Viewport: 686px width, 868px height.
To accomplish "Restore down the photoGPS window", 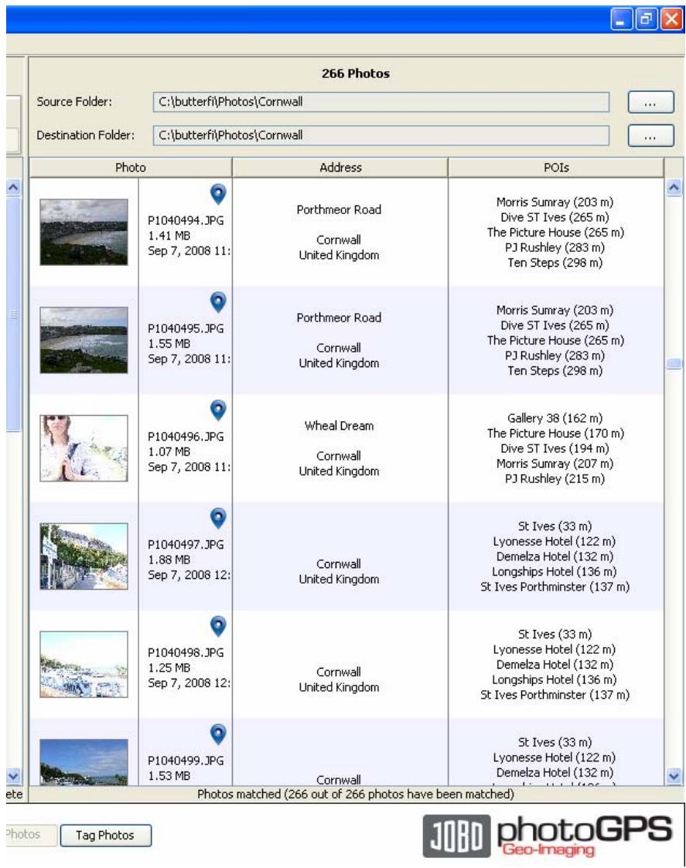I will pos(646,19).
